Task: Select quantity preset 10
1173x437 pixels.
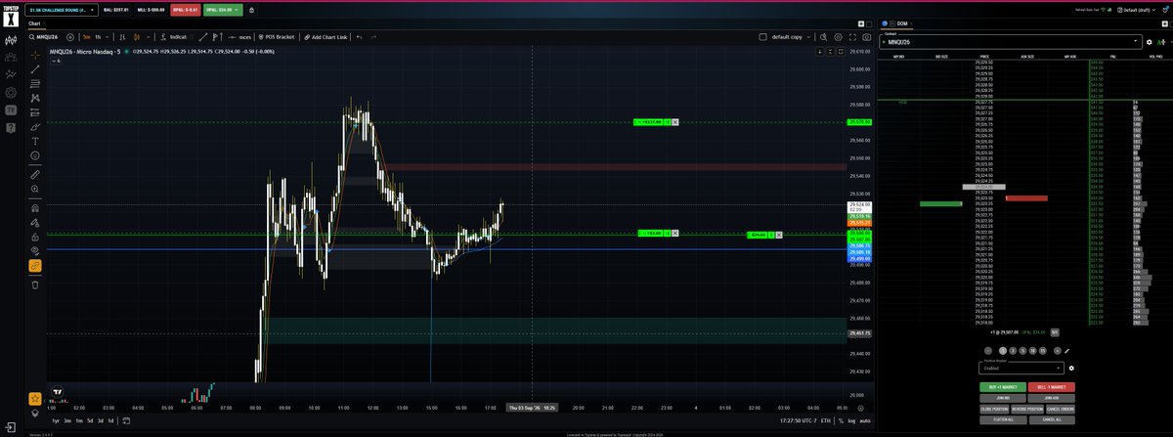Action: (1032, 351)
